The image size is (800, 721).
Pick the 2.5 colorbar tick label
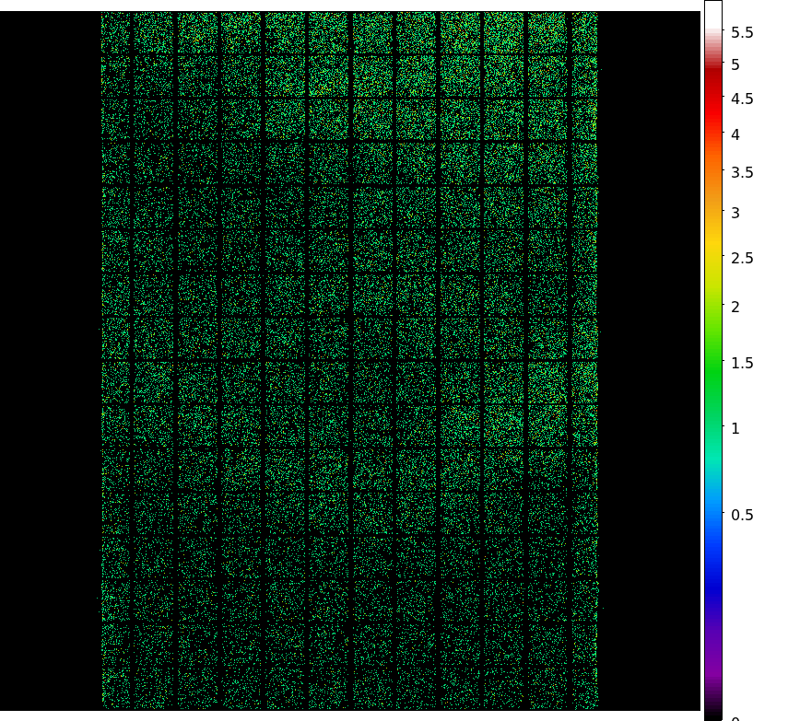(742, 258)
